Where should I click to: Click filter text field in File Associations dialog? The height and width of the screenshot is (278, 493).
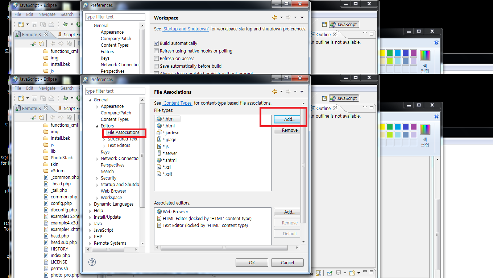(x=115, y=91)
